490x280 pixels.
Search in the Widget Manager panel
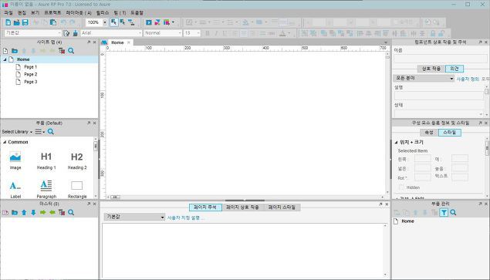pyautogui.click(x=453, y=212)
